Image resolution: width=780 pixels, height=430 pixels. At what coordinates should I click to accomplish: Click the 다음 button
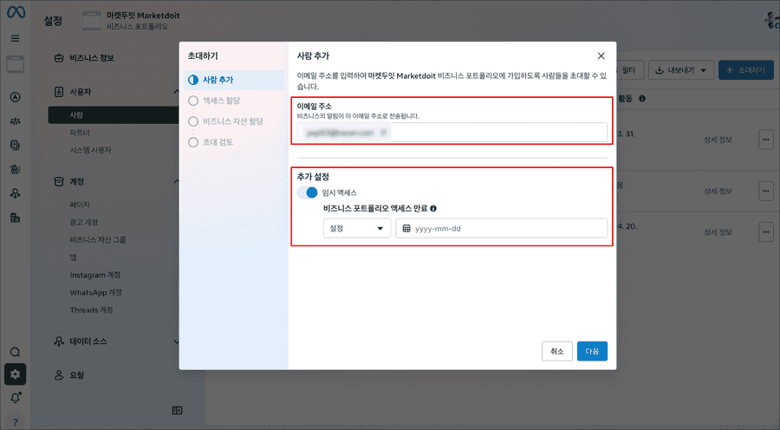(x=592, y=351)
